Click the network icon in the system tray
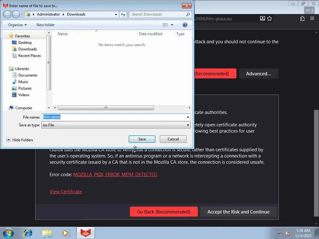 280,233
